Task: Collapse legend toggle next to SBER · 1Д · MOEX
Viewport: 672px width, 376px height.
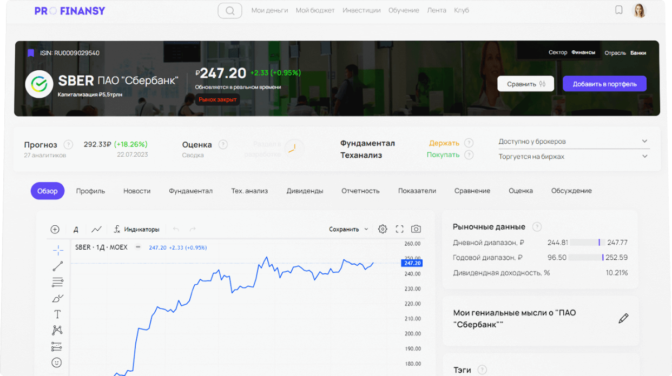Action: (138, 247)
